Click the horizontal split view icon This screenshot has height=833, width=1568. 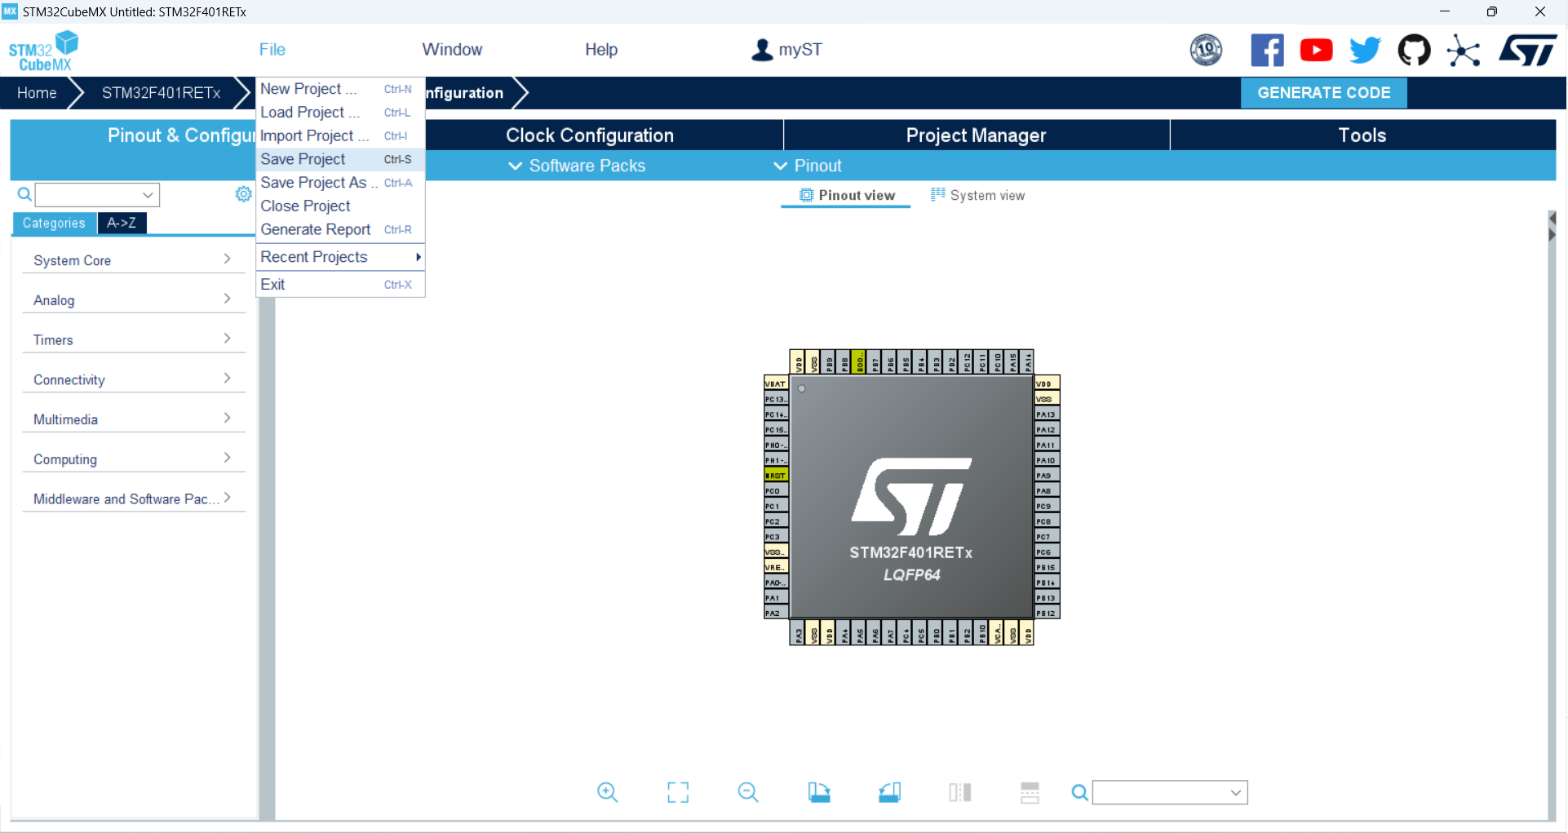tap(1030, 792)
